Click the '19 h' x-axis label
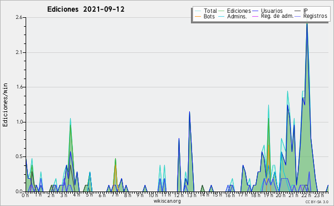Image resolution: width=334 pixels, height=206 pixels. pyautogui.click(x=268, y=195)
